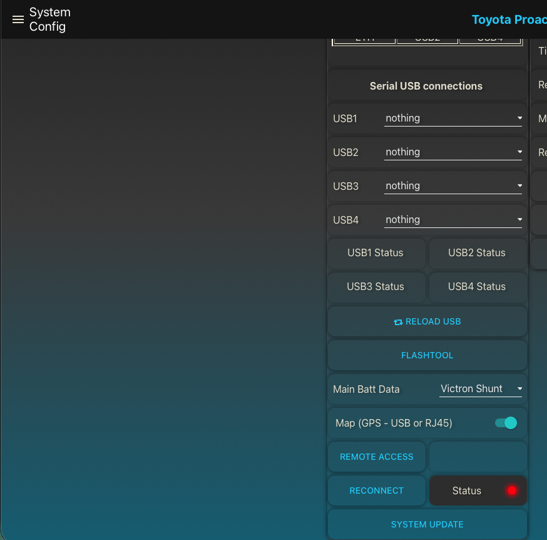Open REMOTE ACCESS

point(376,457)
